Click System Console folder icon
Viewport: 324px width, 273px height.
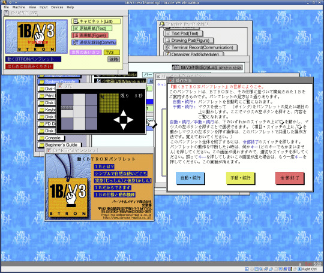coord(58,81)
